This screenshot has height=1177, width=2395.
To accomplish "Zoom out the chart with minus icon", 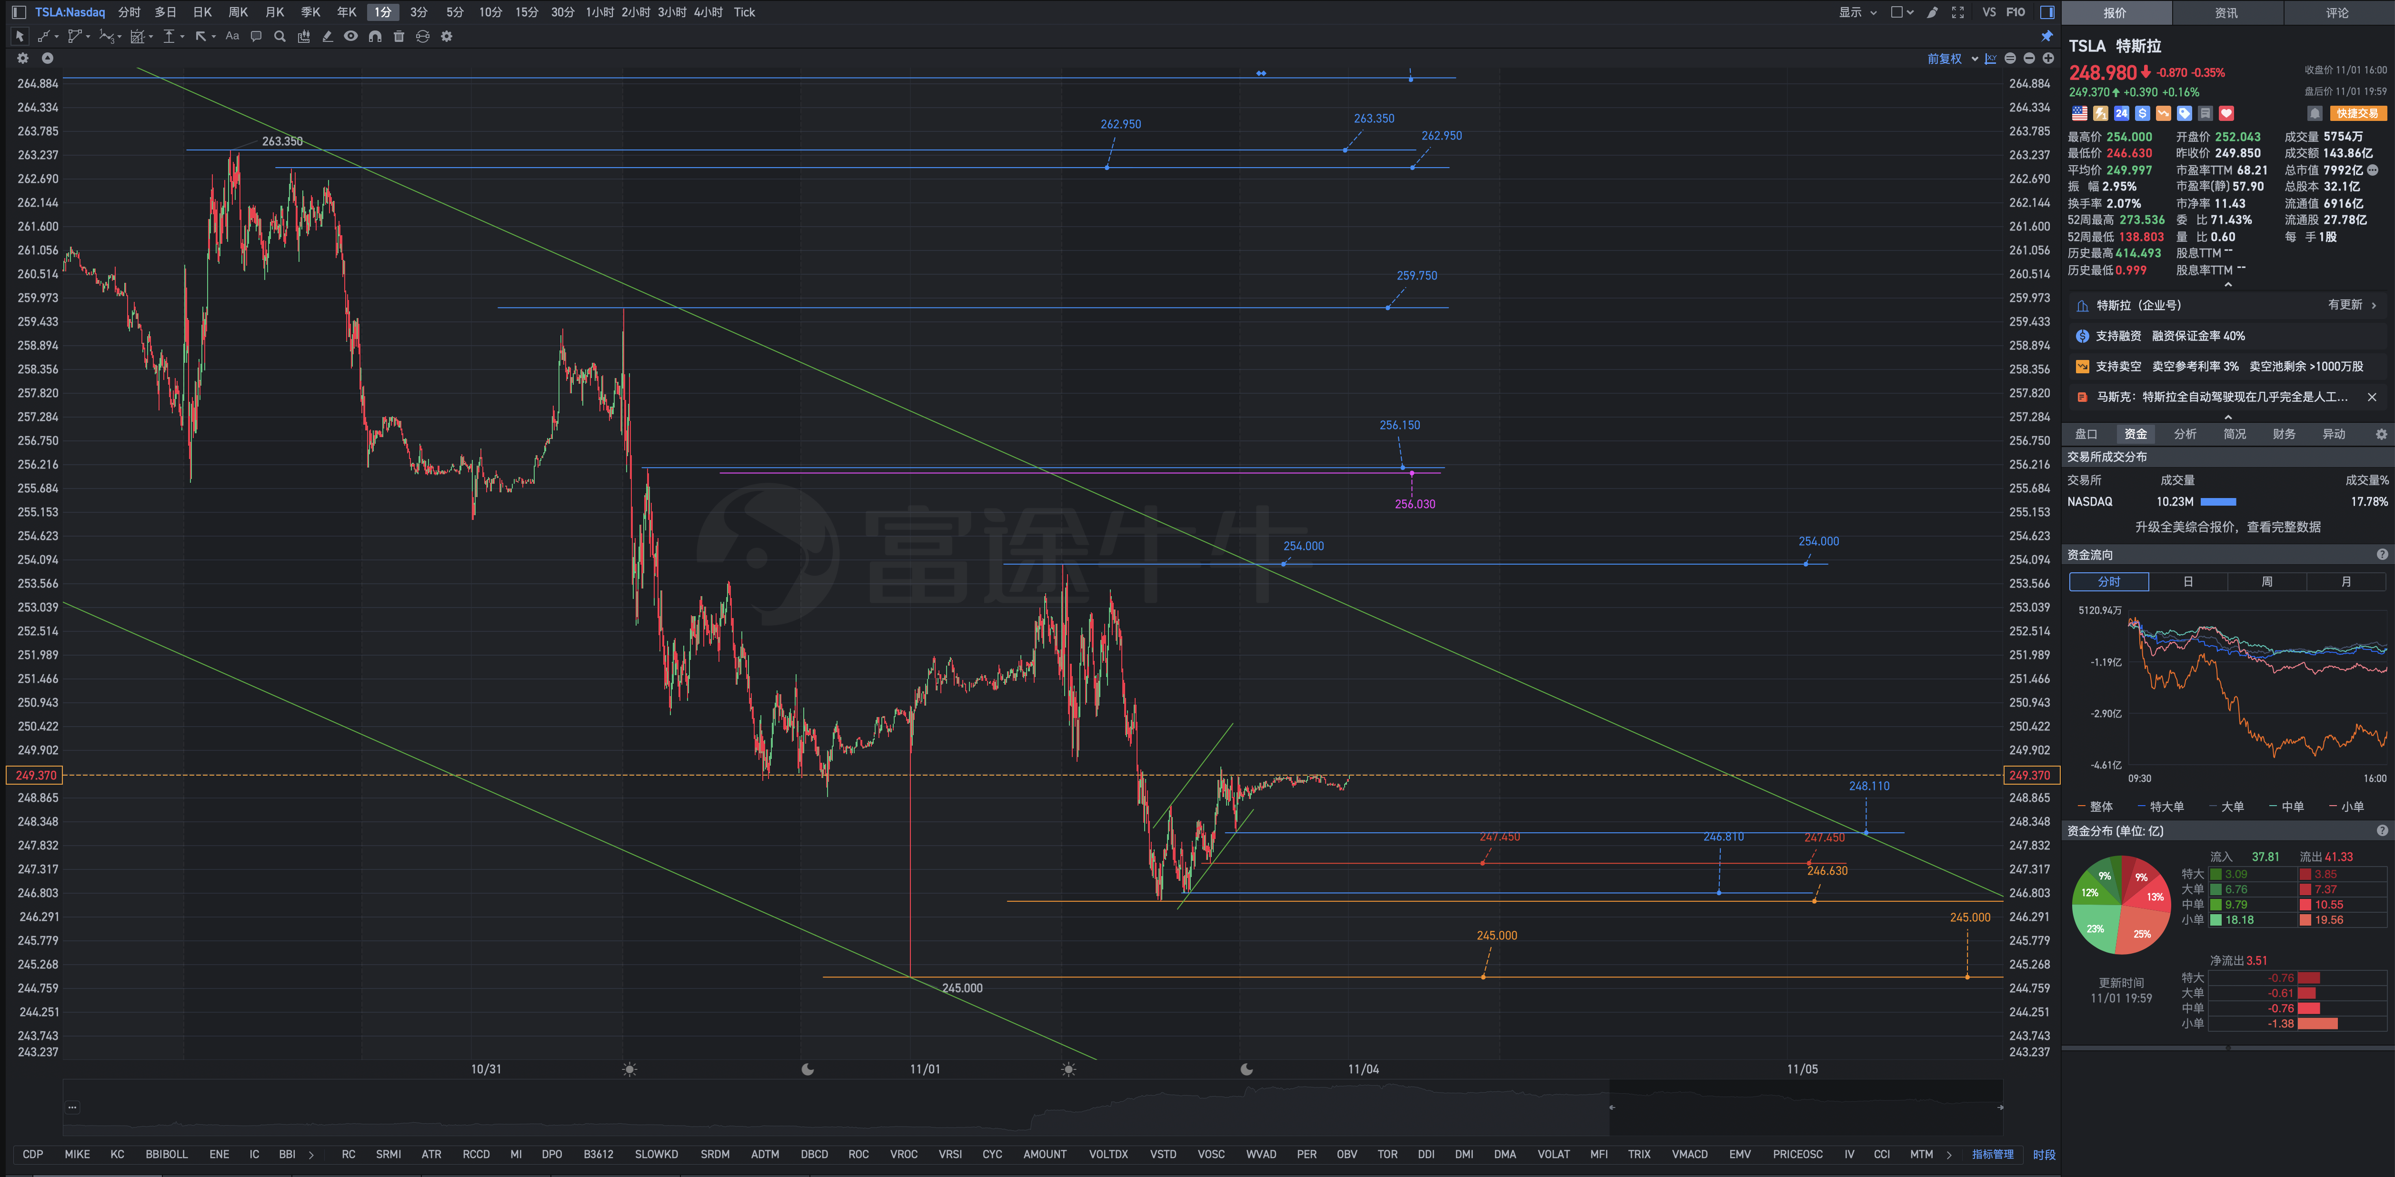I will tap(2029, 59).
